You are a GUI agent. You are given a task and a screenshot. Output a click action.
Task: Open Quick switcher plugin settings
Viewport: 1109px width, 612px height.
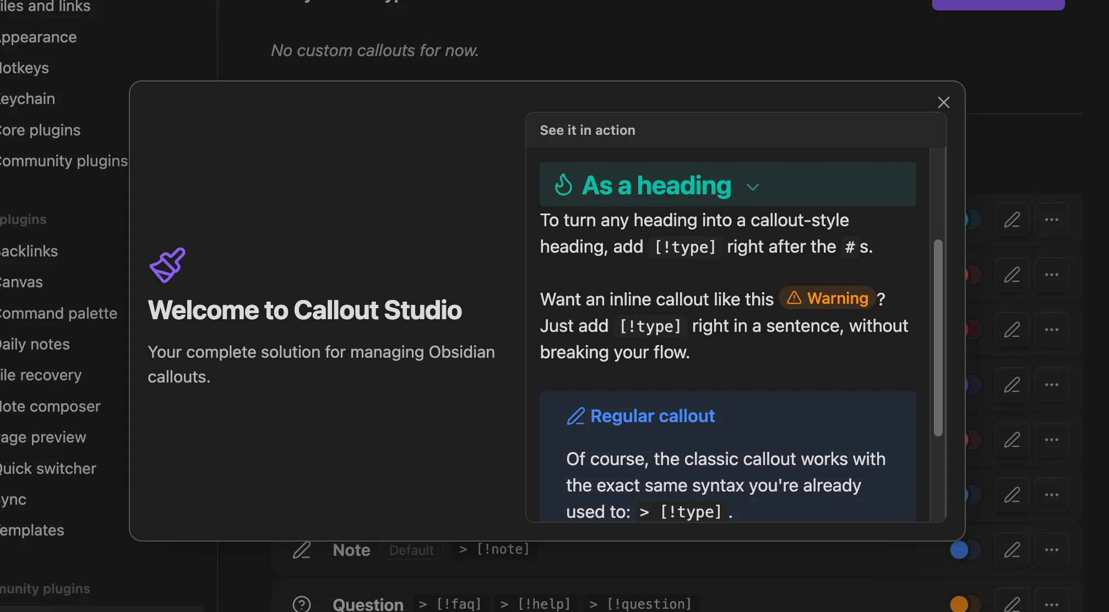coord(48,468)
